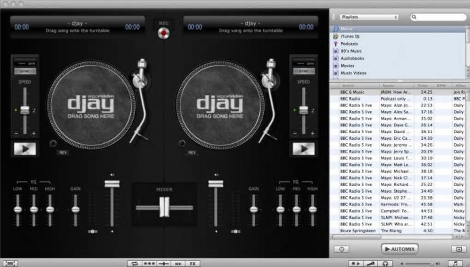470x267 pixels.
Task: Toggle the loop icon in bottom toolbar
Action: 135,263
